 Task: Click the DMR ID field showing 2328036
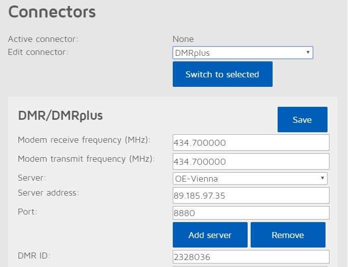(251, 257)
